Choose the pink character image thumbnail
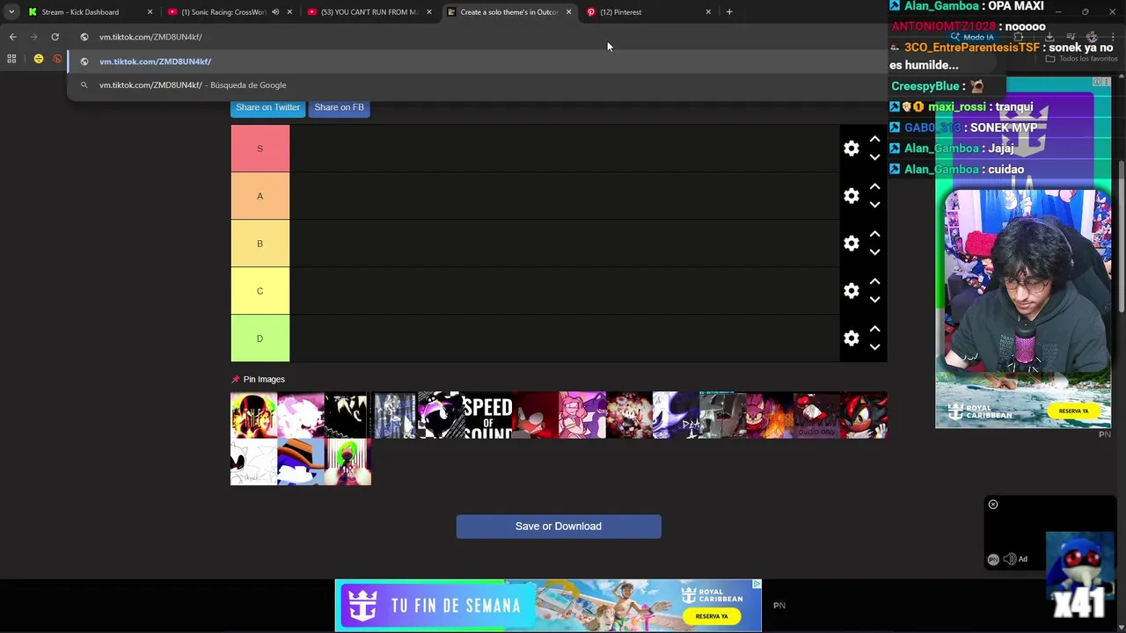The height and width of the screenshot is (633, 1126). coord(582,415)
